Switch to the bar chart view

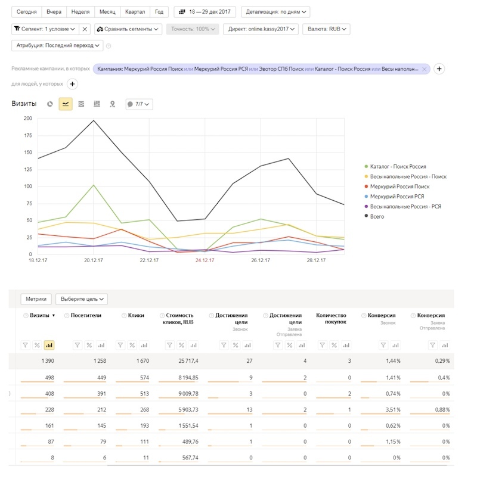point(97,104)
